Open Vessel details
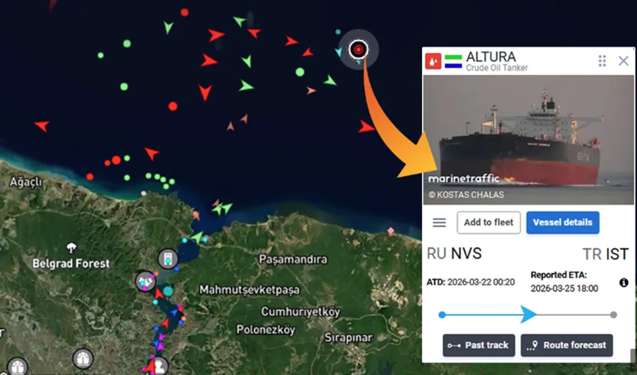Viewport: 637px width, 375px height. 563,222
